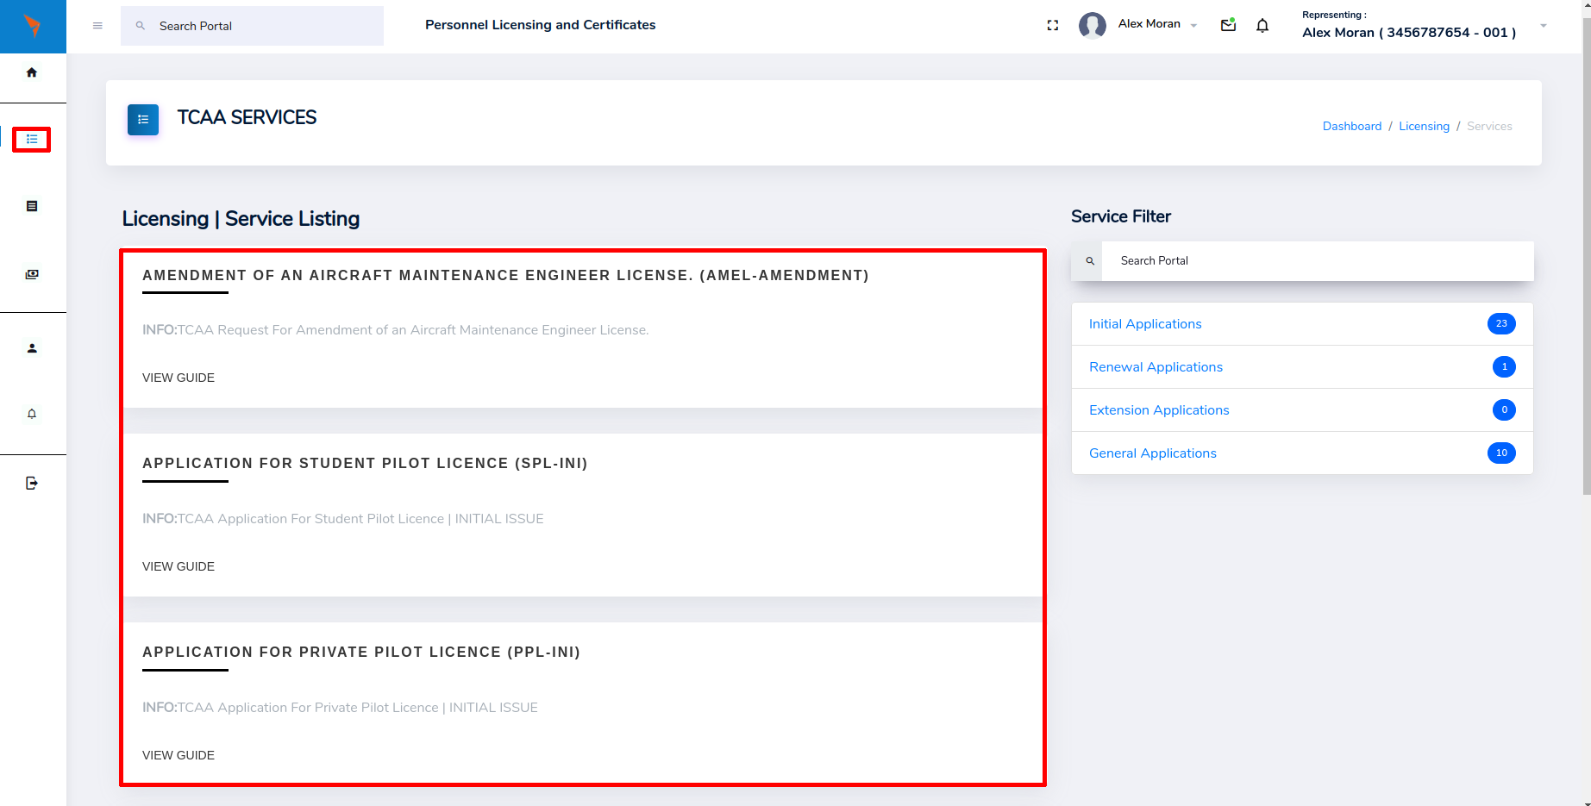Open notifications from sidebar bell icon
Viewport: 1591px width, 806px height.
(x=32, y=414)
